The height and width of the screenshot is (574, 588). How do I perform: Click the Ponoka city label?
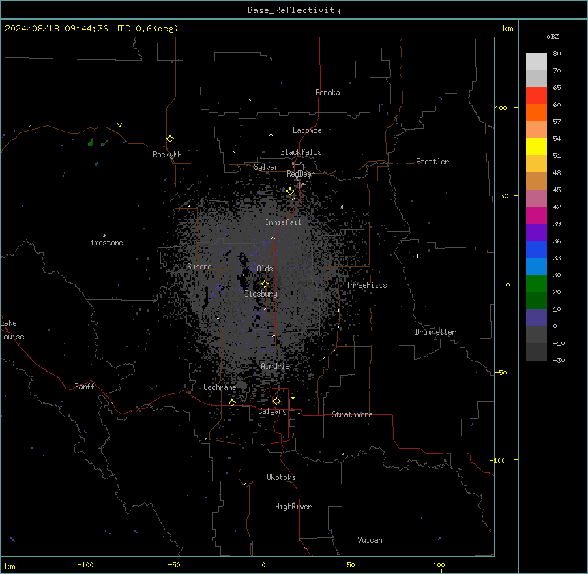[327, 93]
